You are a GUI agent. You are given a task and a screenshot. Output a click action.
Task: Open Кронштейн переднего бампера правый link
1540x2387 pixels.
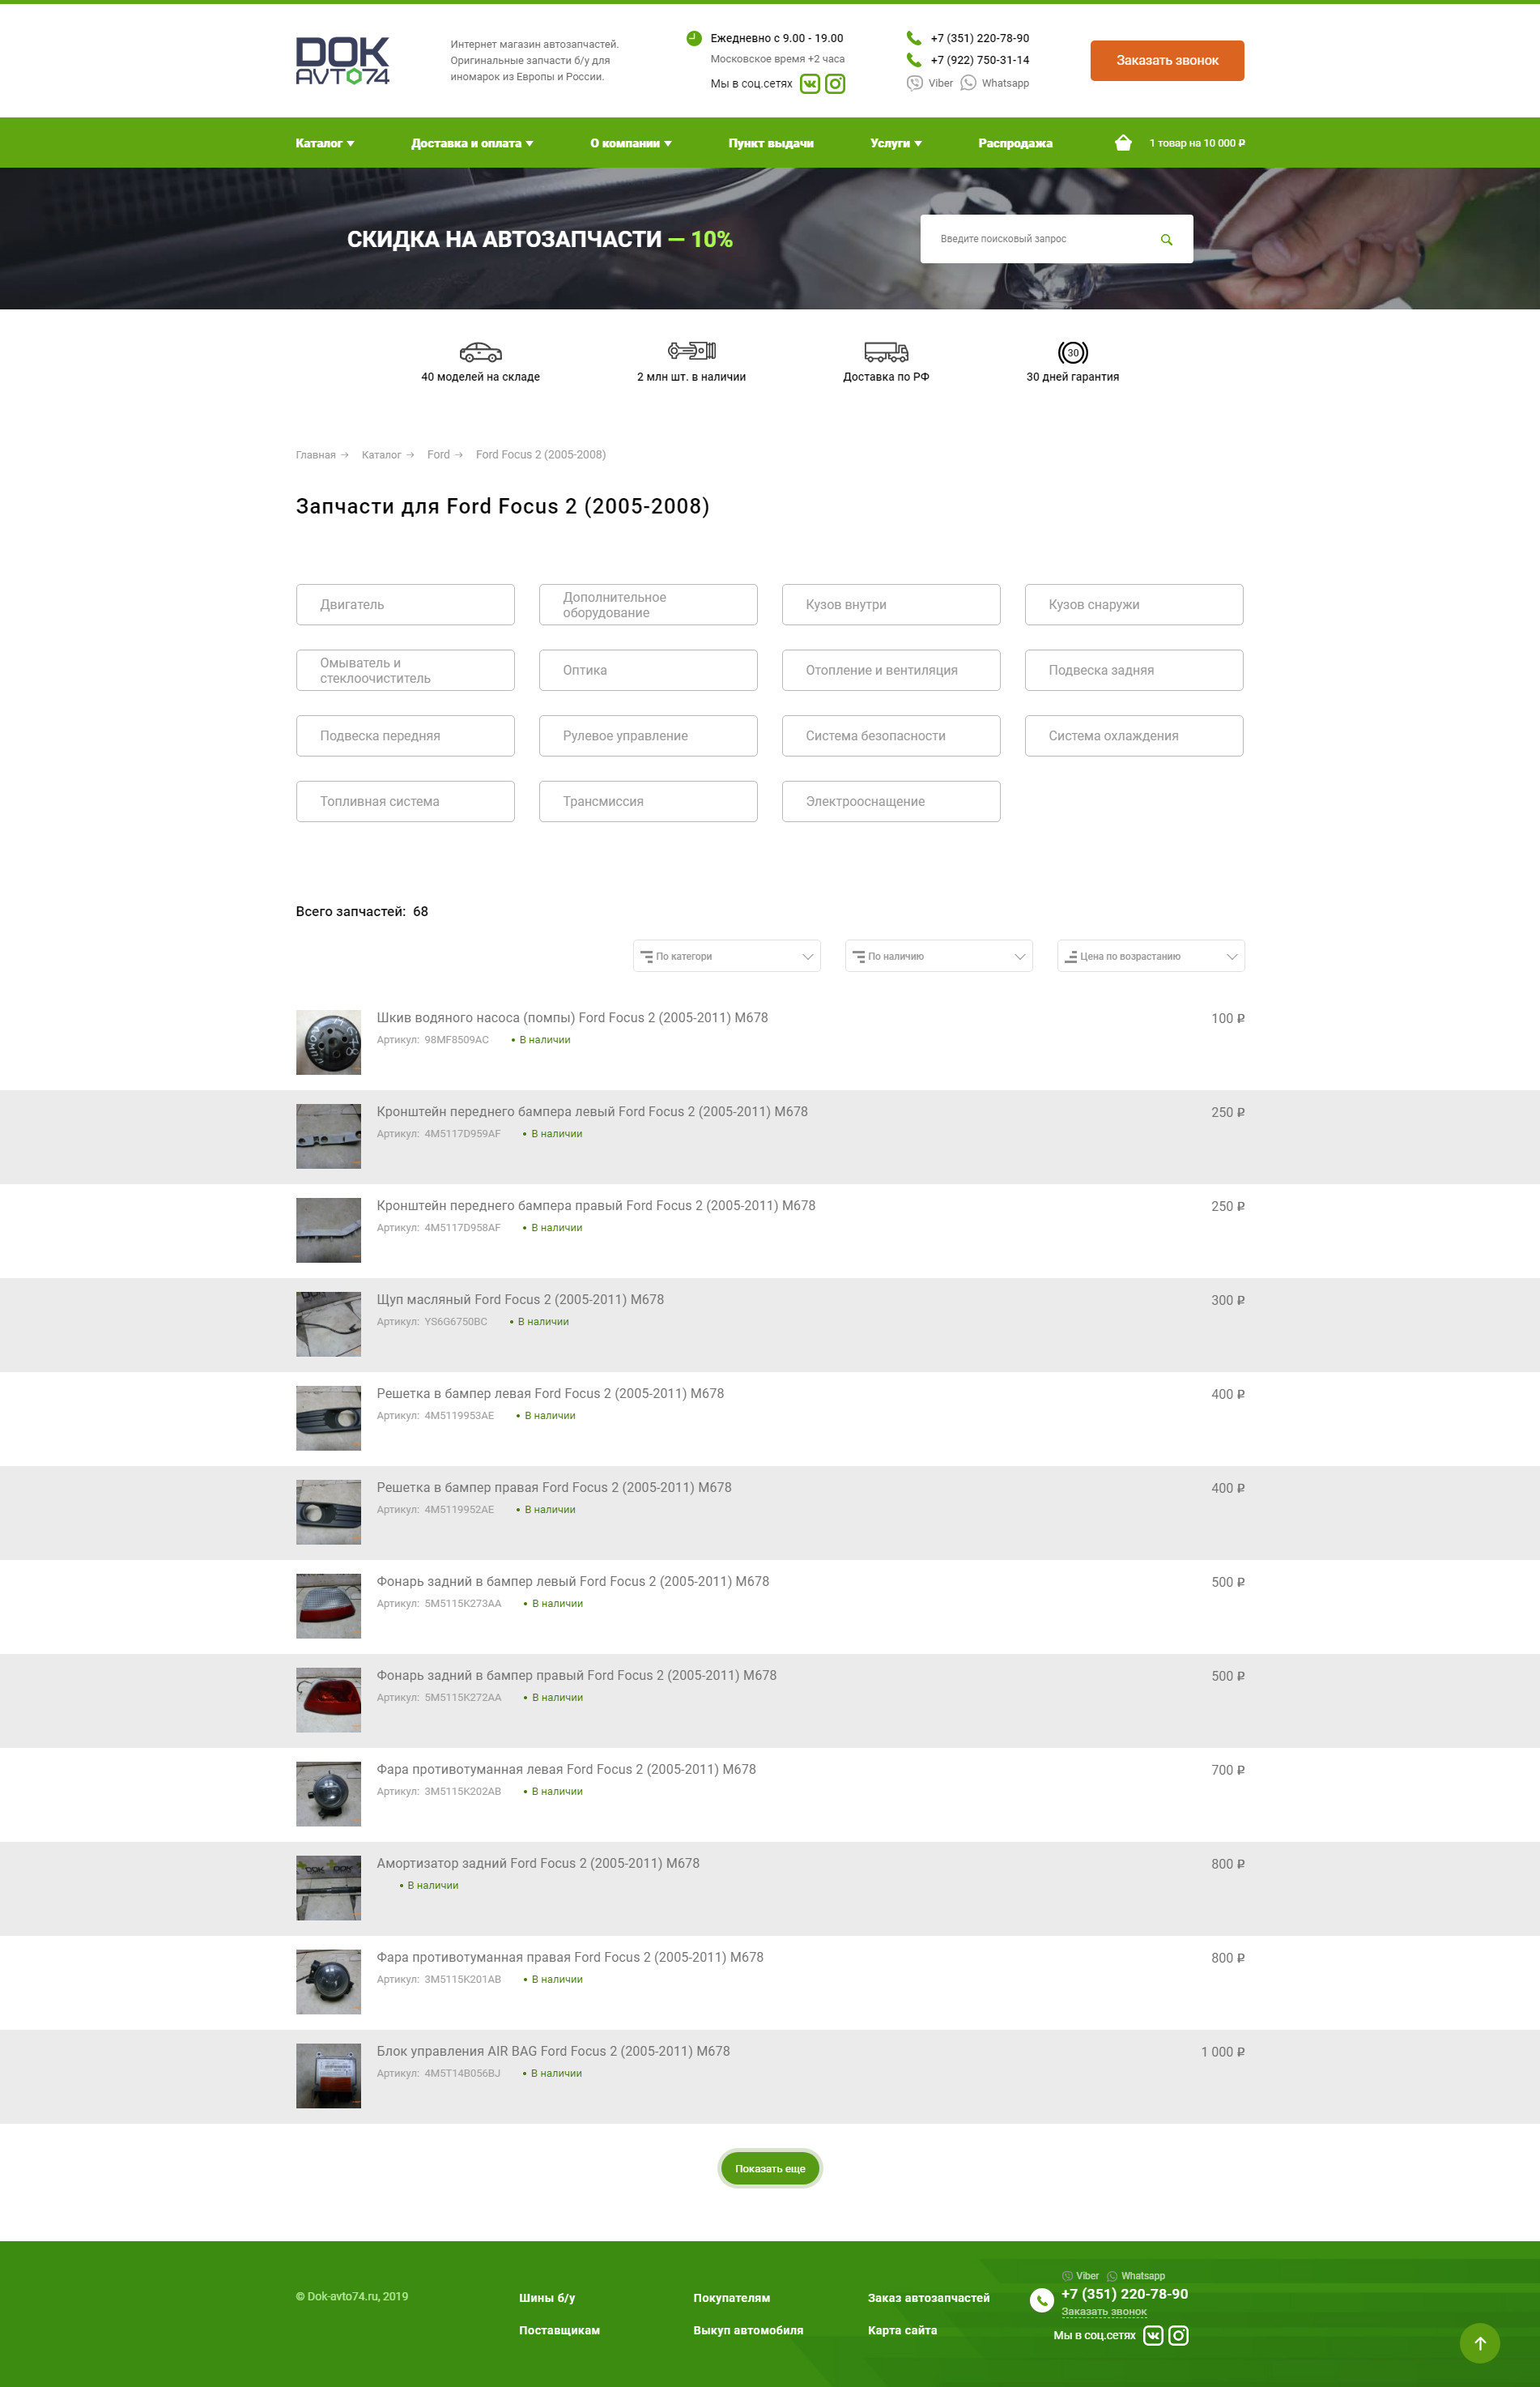click(x=596, y=1205)
